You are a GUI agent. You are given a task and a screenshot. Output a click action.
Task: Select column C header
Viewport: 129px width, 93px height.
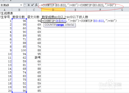(34, 10)
